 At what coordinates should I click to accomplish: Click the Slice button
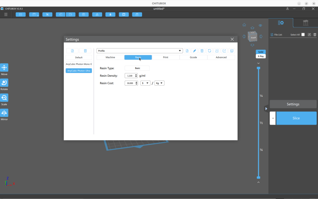click(296, 118)
